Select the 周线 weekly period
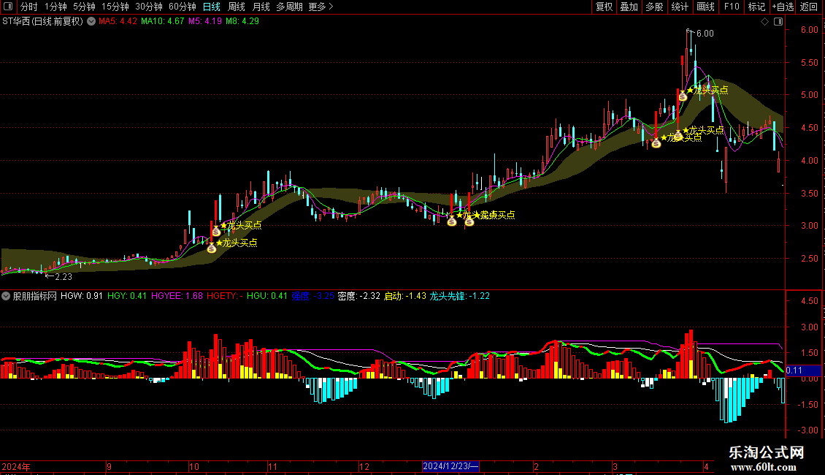Image resolution: width=825 pixels, height=475 pixels. coord(237,7)
